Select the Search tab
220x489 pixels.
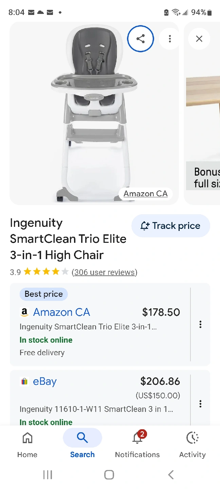click(82, 443)
